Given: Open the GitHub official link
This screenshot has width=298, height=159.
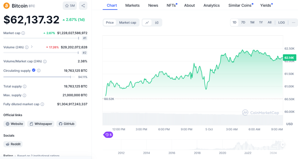Looking at the screenshot, I should (66, 124).
